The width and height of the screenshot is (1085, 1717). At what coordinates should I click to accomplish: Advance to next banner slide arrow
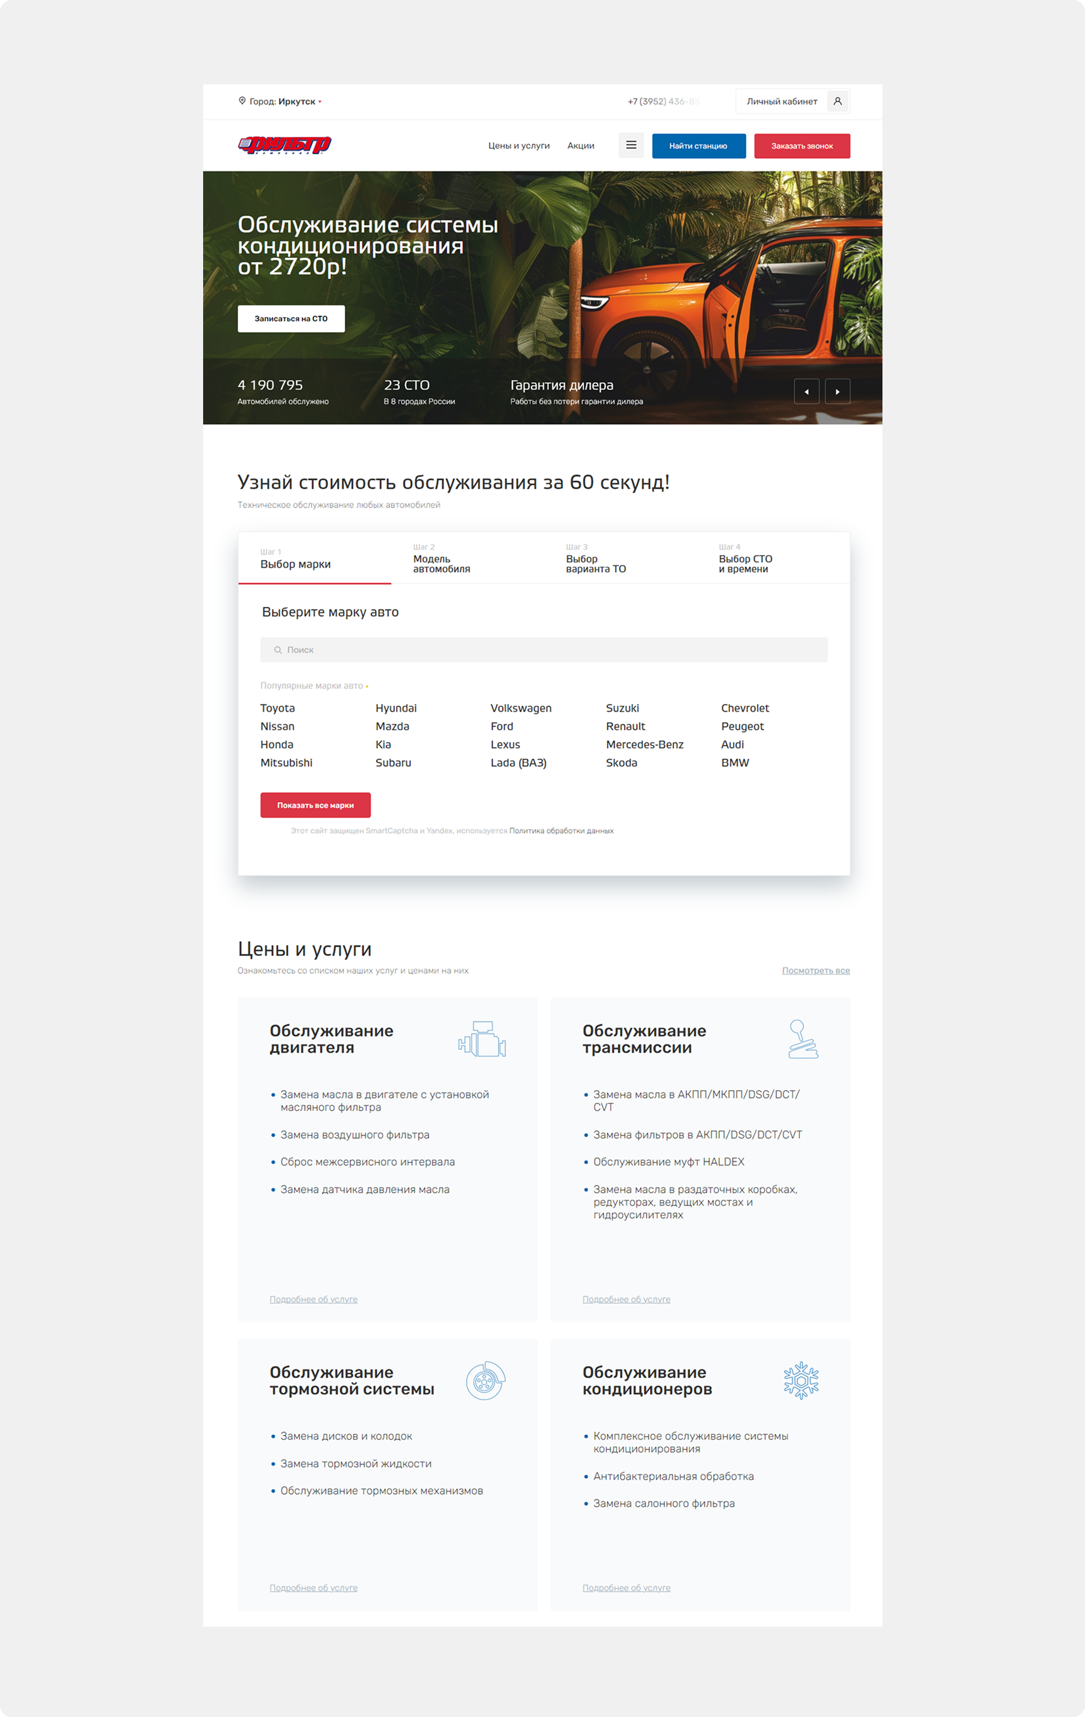pyautogui.click(x=837, y=392)
